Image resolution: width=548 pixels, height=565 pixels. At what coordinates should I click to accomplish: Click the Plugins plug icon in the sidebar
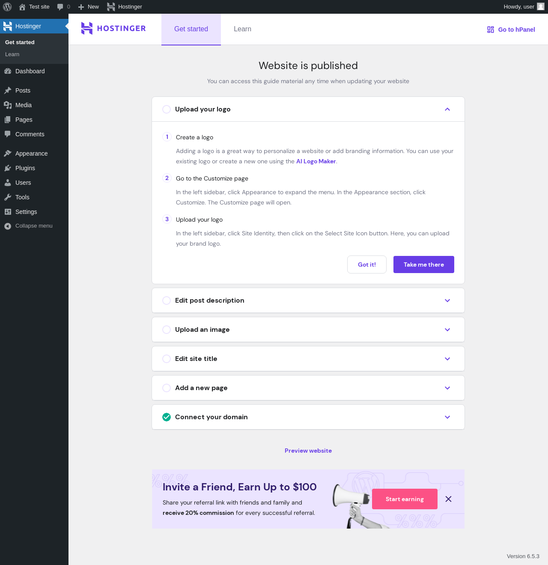coord(8,168)
